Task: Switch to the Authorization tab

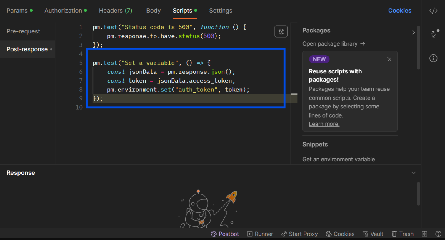Action: (66, 11)
